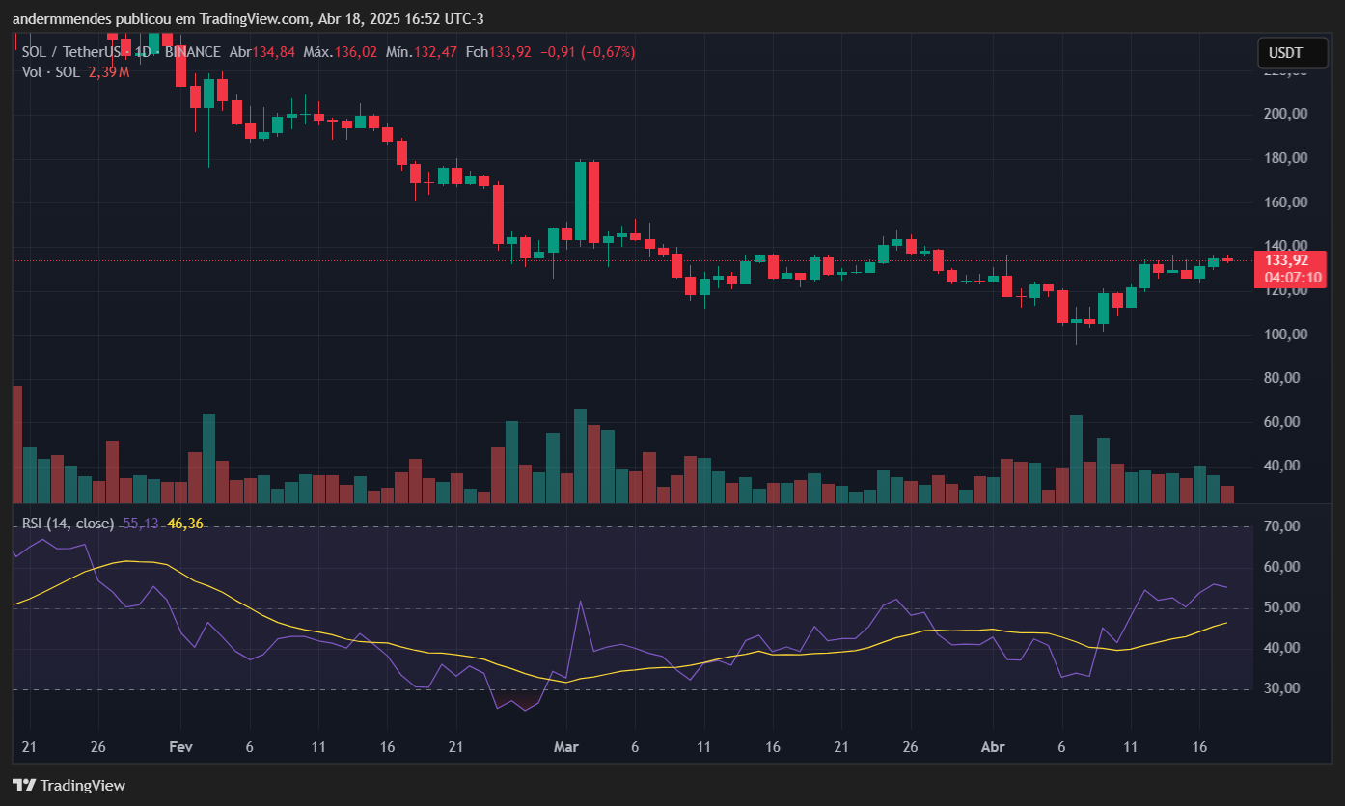Click the tall green candle reaching 180 in early March
The height and width of the screenshot is (806, 1345).
pos(581,201)
